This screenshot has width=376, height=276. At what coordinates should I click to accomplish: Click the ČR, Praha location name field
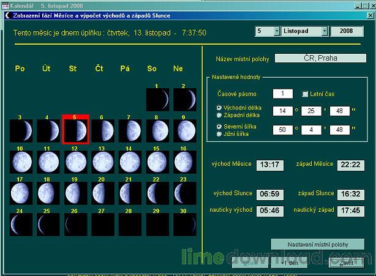coord(320,59)
